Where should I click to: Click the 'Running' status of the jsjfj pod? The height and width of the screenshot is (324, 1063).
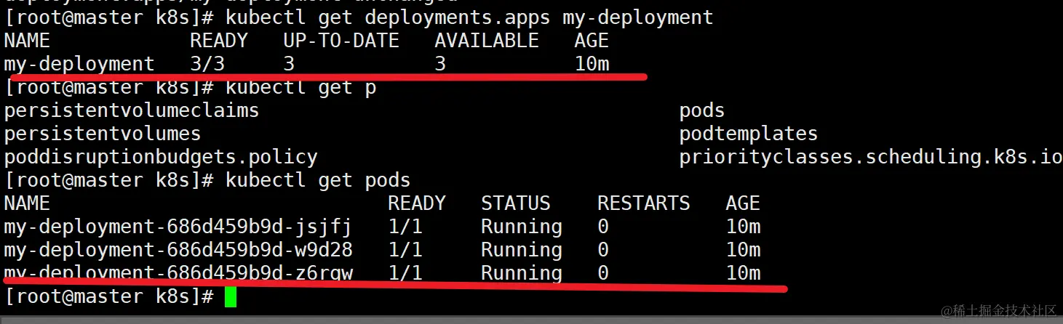click(522, 227)
